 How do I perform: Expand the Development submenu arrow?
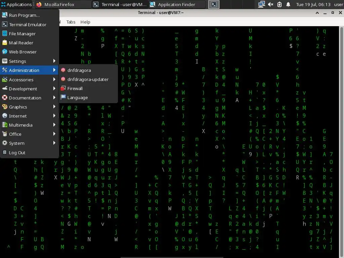pyautogui.click(x=54, y=88)
